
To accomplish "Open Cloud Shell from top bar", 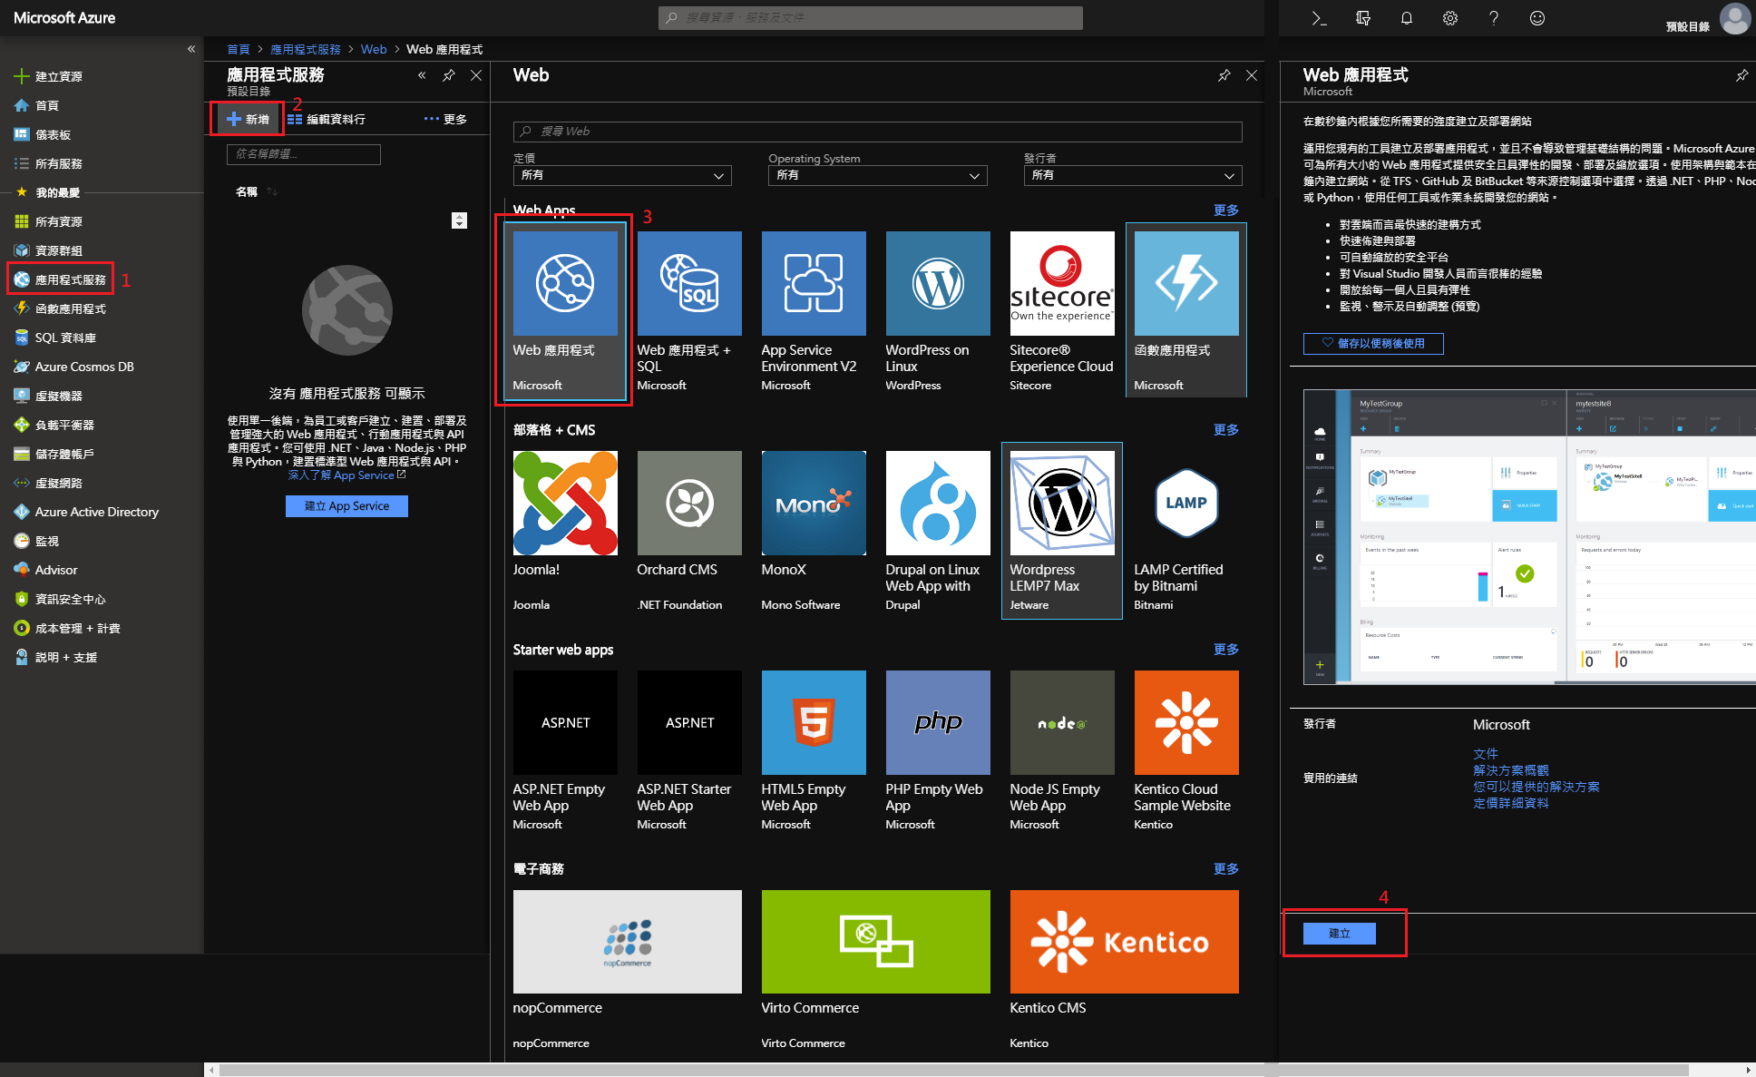I will (x=1319, y=18).
